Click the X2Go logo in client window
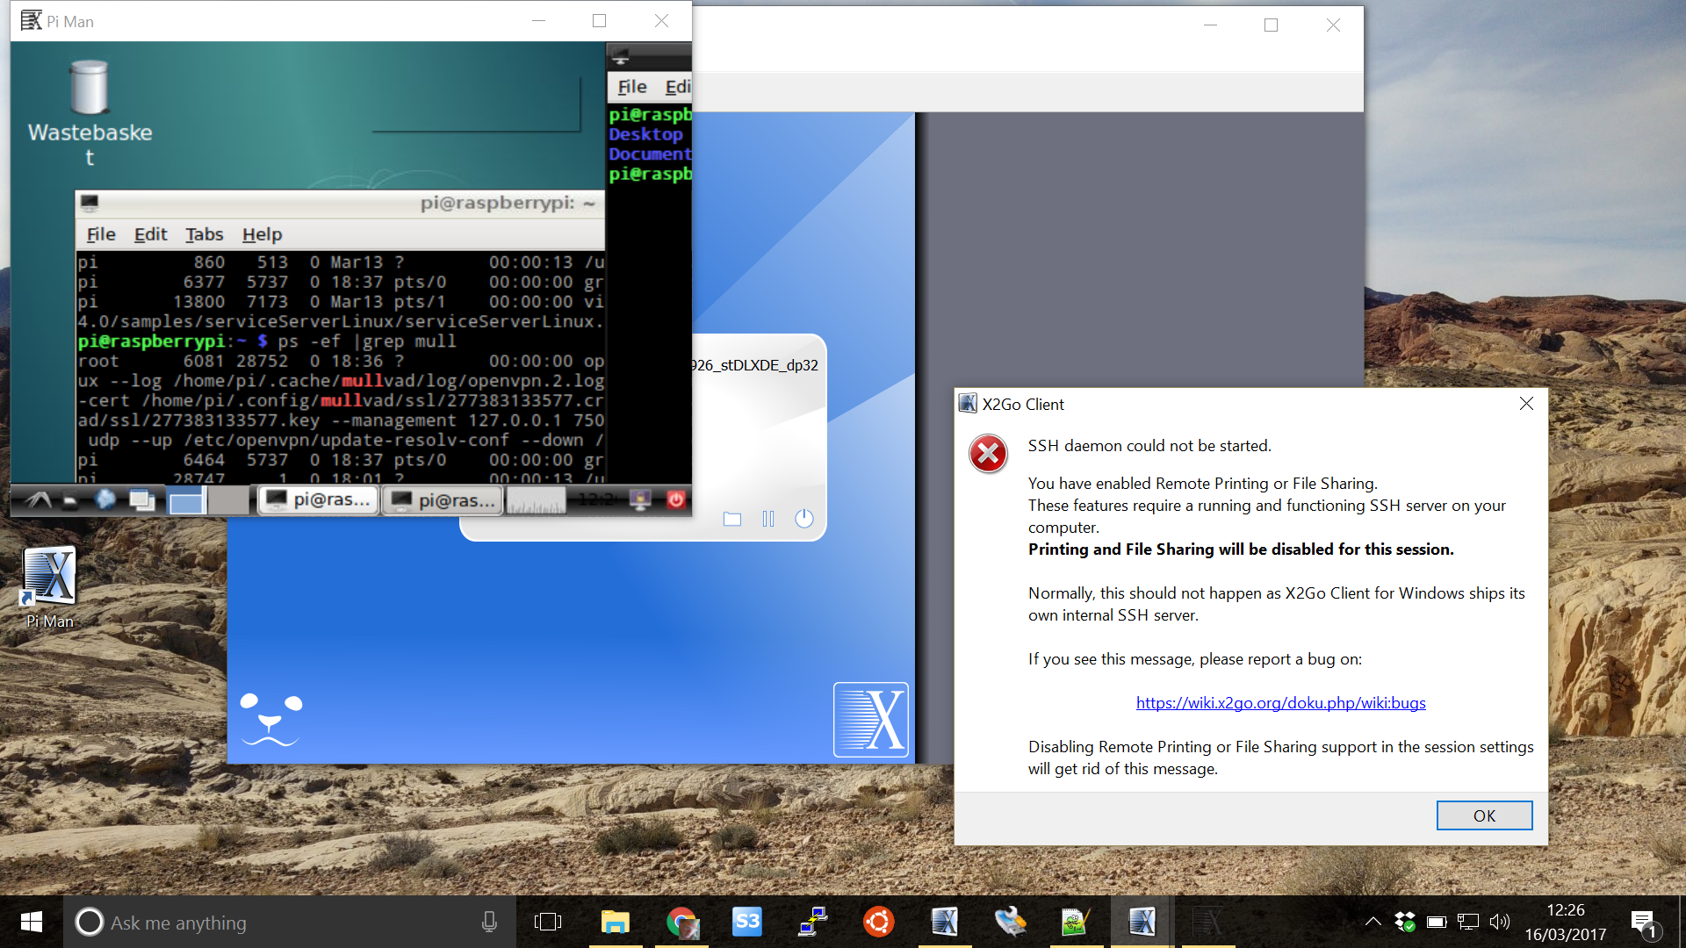Viewport: 1686px width, 948px height. tap(871, 720)
